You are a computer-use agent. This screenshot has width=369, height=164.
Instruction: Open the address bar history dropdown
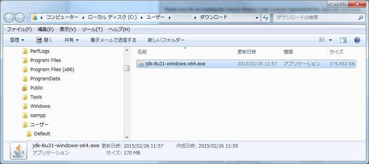[257, 18]
